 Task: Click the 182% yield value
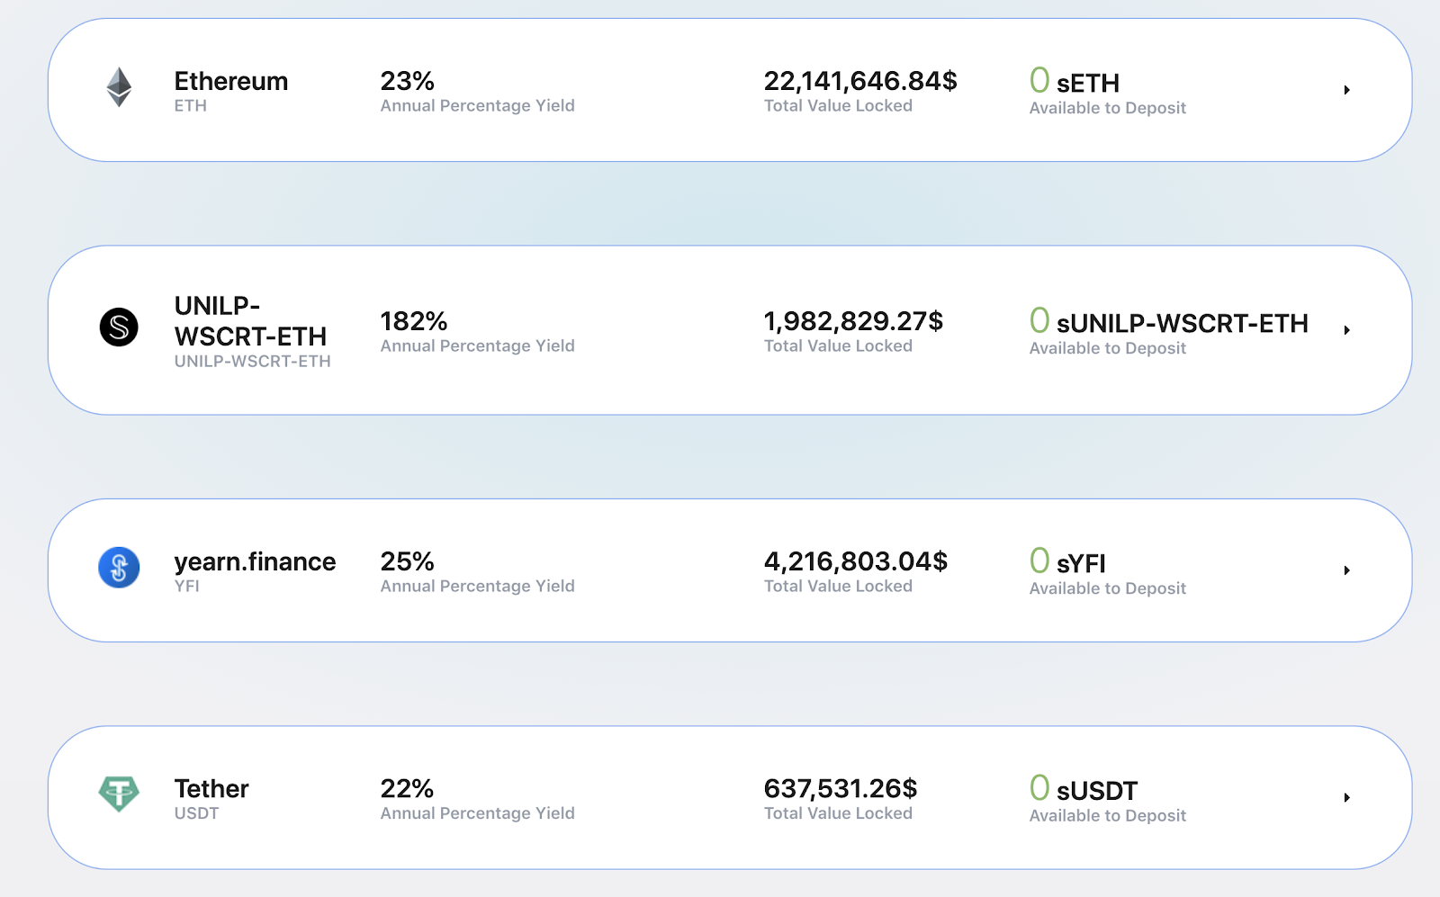(414, 321)
